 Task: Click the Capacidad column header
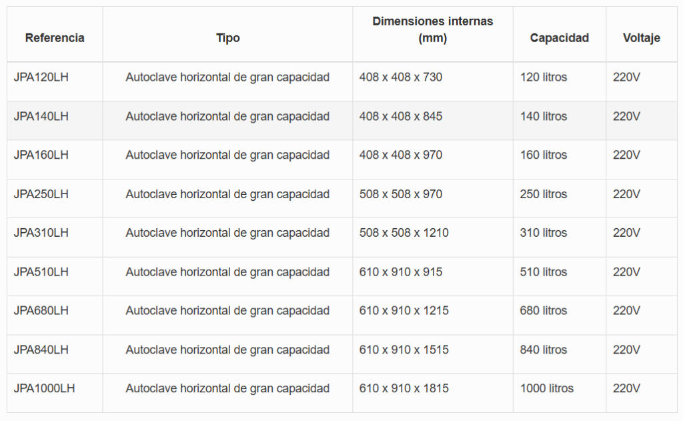point(559,38)
